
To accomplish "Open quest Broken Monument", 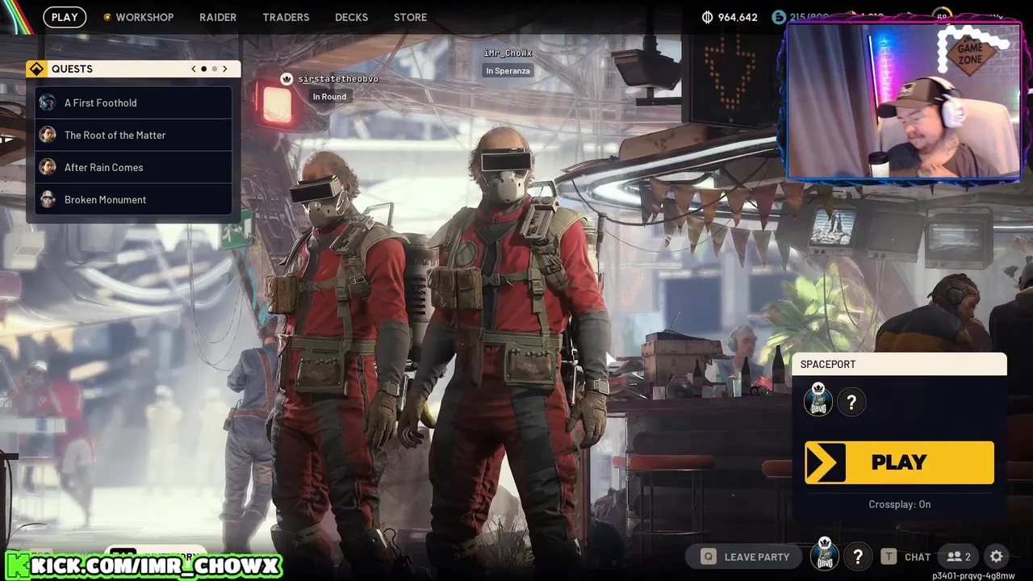I will tap(134, 199).
